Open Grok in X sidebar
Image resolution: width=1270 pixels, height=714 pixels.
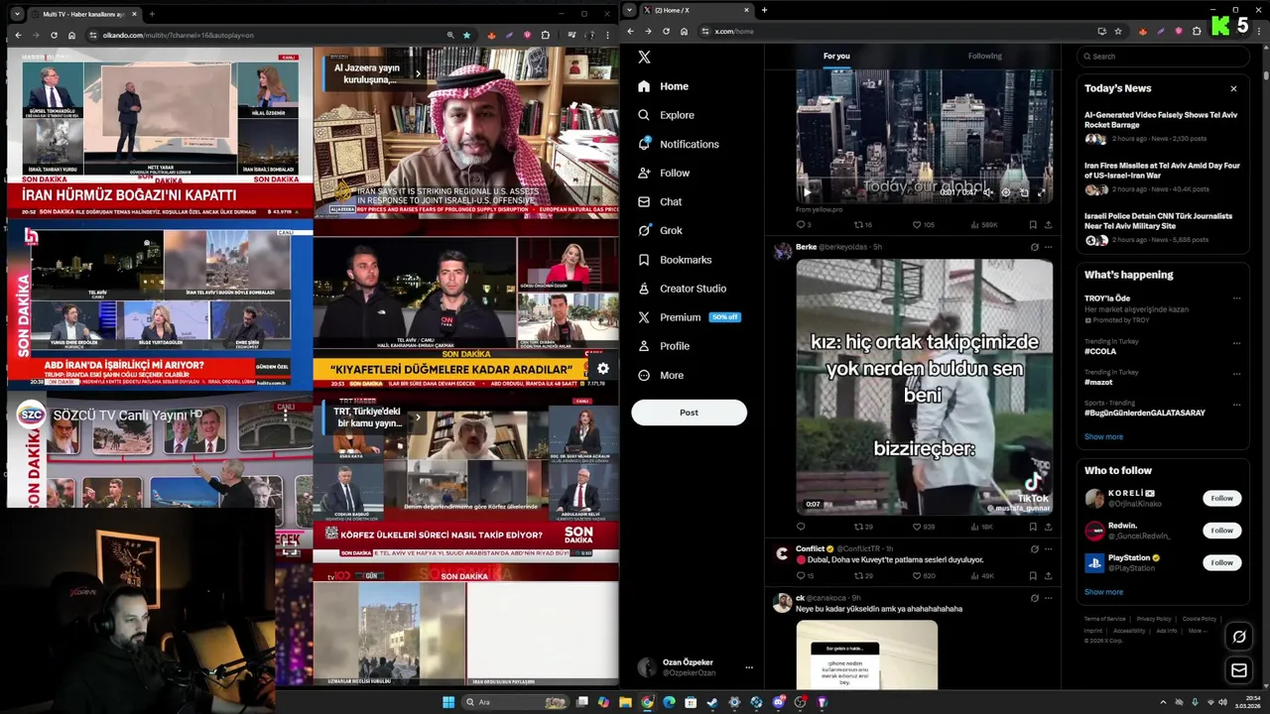pyautogui.click(x=661, y=230)
